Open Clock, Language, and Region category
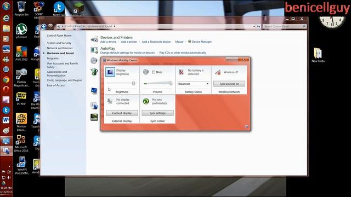The width and height of the screenshot is (351, 197). coord(64,80)
